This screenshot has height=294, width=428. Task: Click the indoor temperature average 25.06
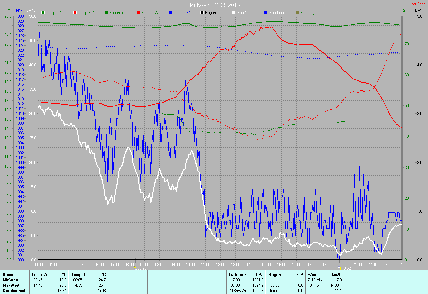tap(101, 291)
